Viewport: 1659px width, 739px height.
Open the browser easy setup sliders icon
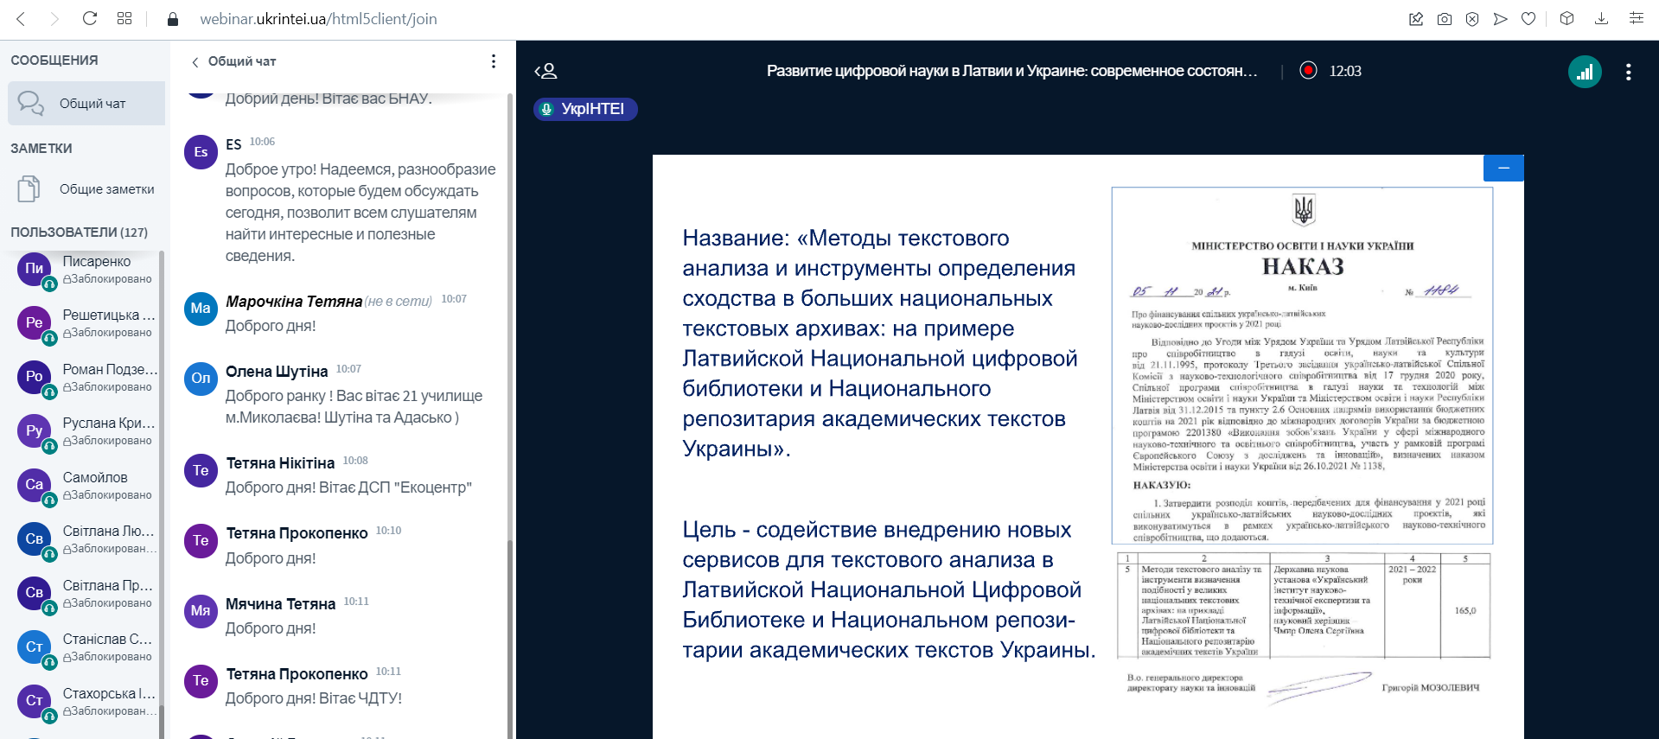[1637, 18]
